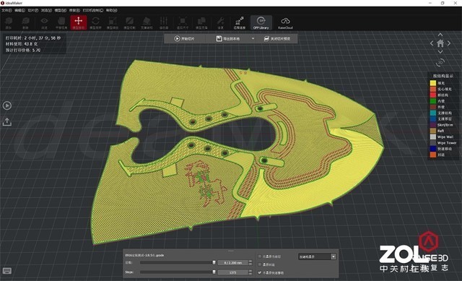462x281 pixels.
Task: Increase Steps value with the up stepper
Action: click(x=250, y=271)
